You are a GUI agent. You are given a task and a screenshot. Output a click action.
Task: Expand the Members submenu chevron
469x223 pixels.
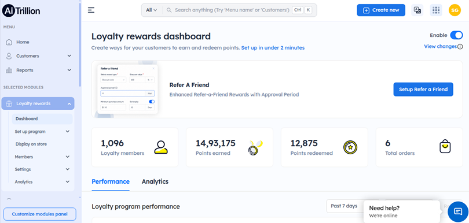coord(68,157)
